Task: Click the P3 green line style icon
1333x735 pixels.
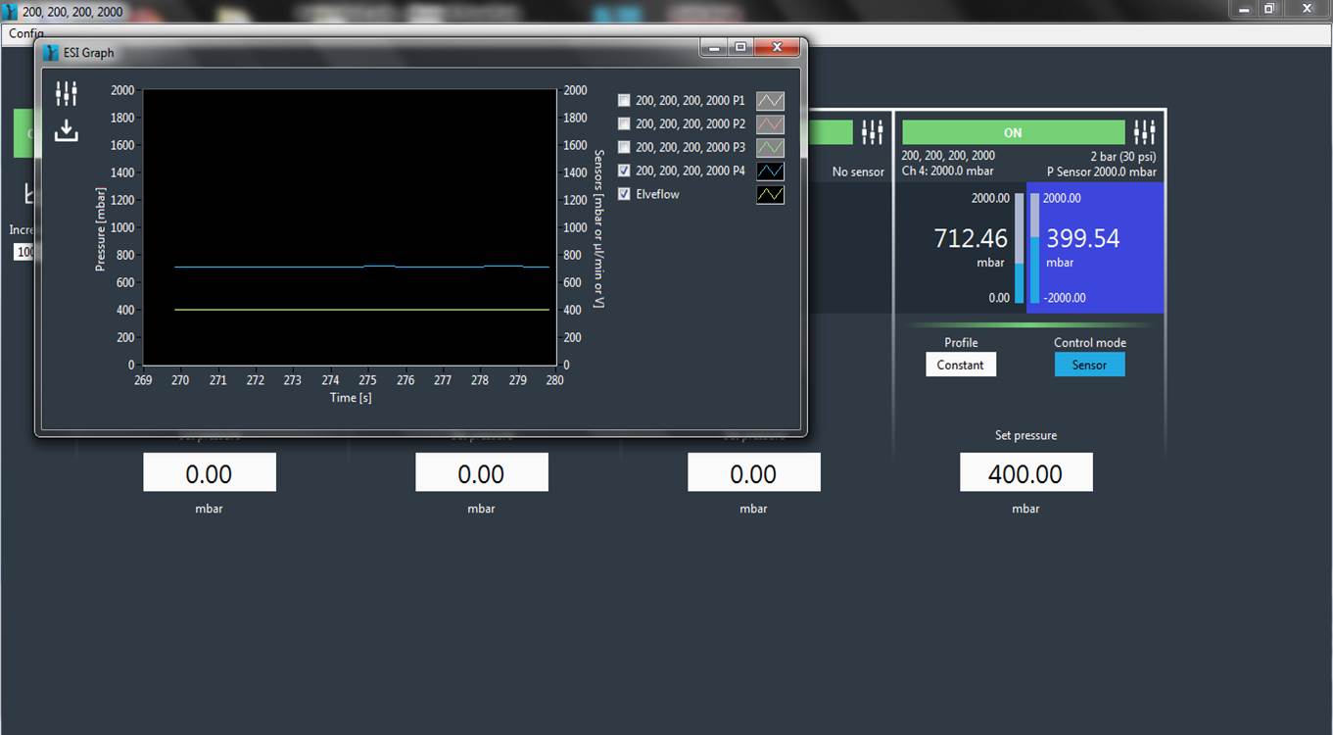Action: pyautogui.click(x=770, y=148)
